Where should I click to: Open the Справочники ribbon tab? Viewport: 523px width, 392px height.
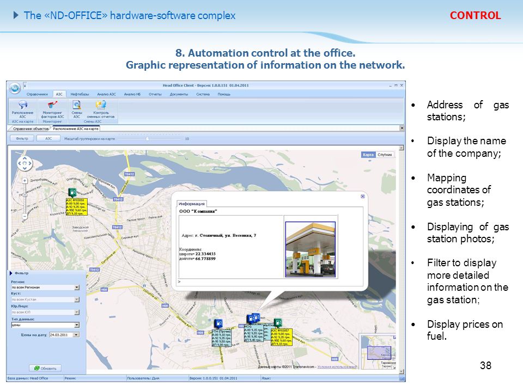pyautogui.click(x=37, y=94)
